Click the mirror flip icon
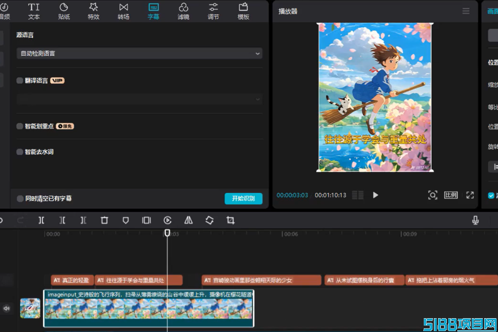Screen dimensions: 498x332 coord(188,220)
